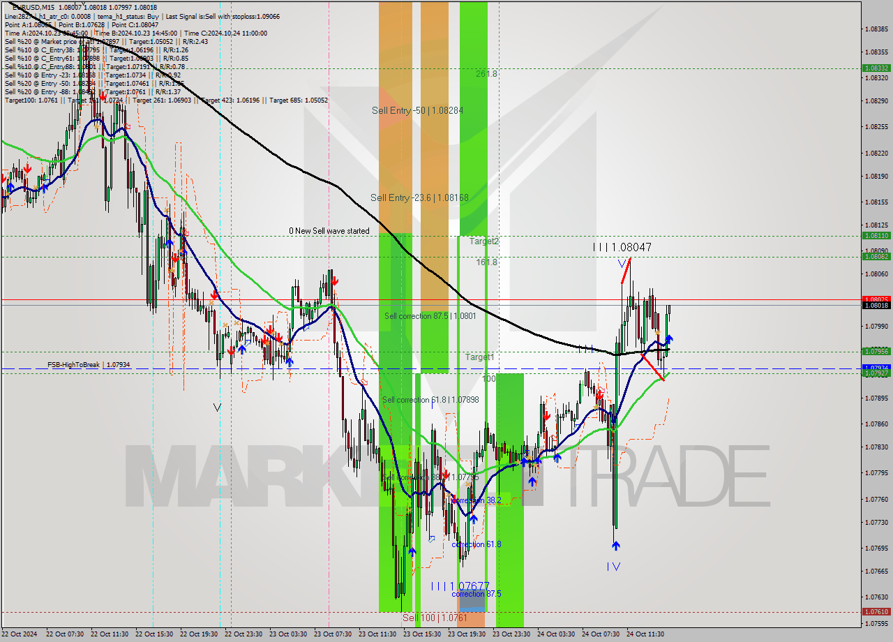Click the '22 Oct 15:30' time axis label
Viewport: 893px width, 642px height.
153,634
